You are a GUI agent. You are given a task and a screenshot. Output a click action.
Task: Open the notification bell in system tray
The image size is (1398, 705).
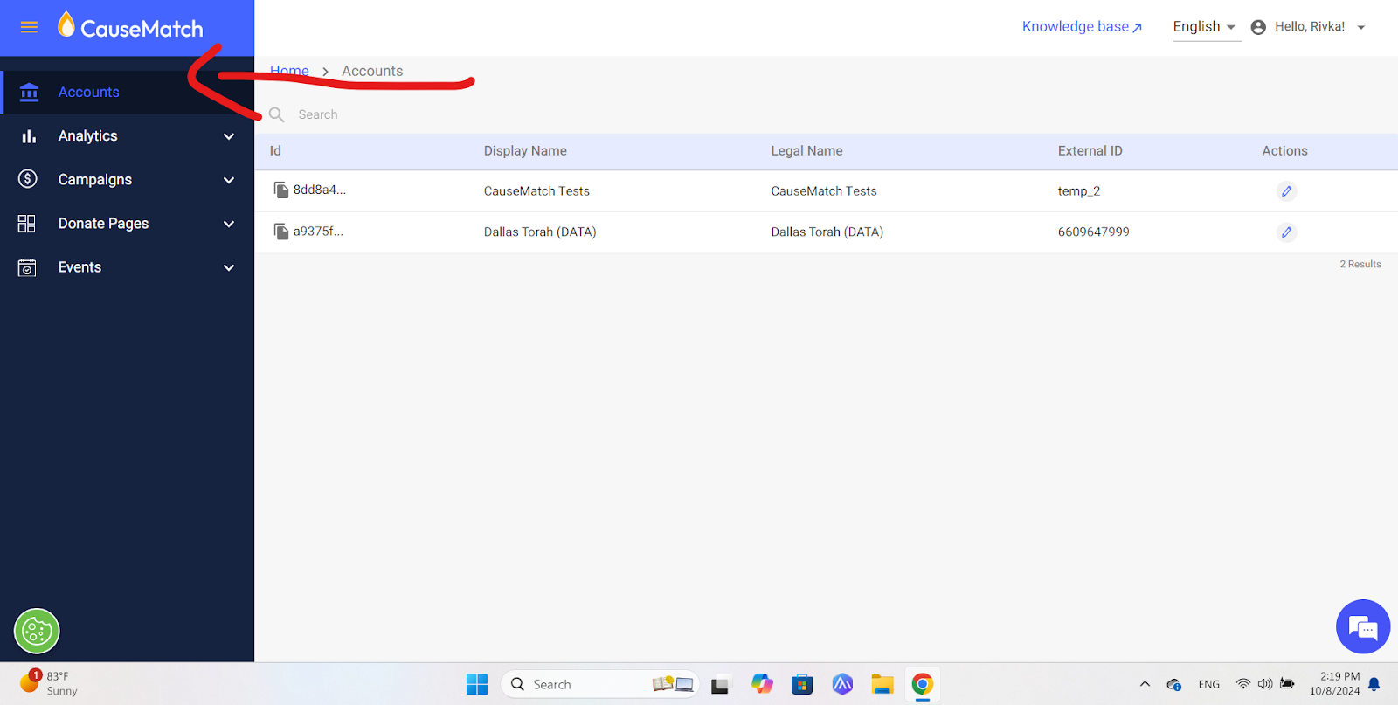tap(1374, 684)
